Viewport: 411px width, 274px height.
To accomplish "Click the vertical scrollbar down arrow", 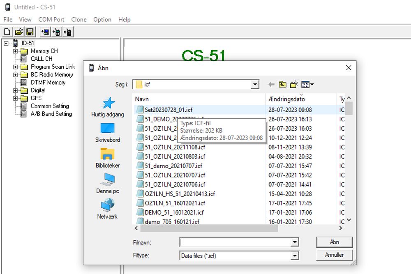I will click(x=349, y=220).
